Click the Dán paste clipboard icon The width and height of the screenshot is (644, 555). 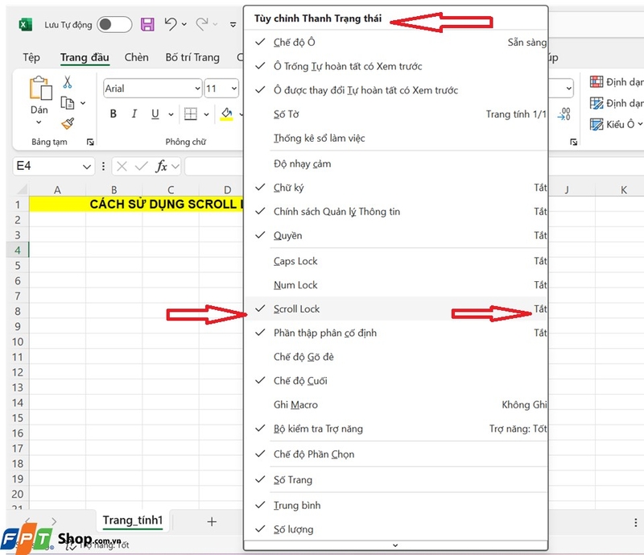[40, 88]
